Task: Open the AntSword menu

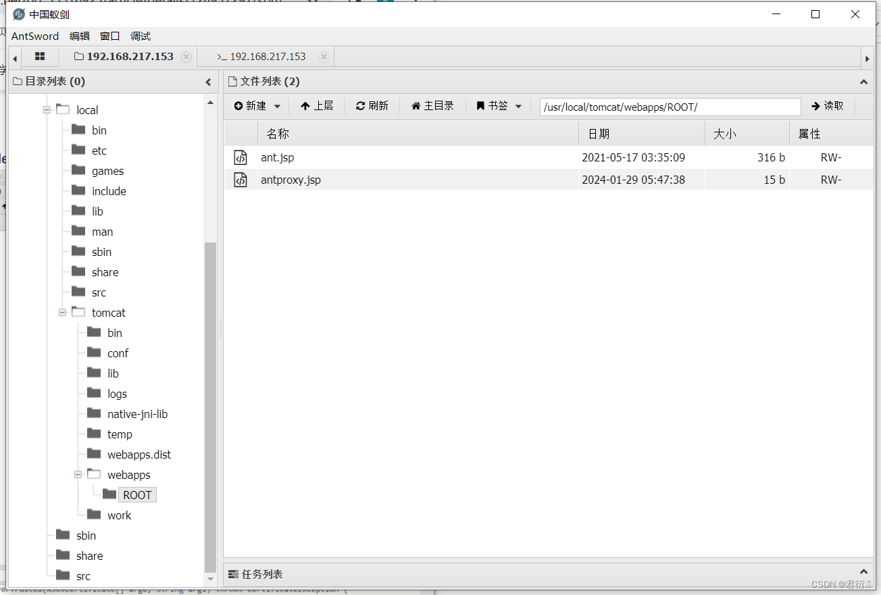Action: point(35,36)
